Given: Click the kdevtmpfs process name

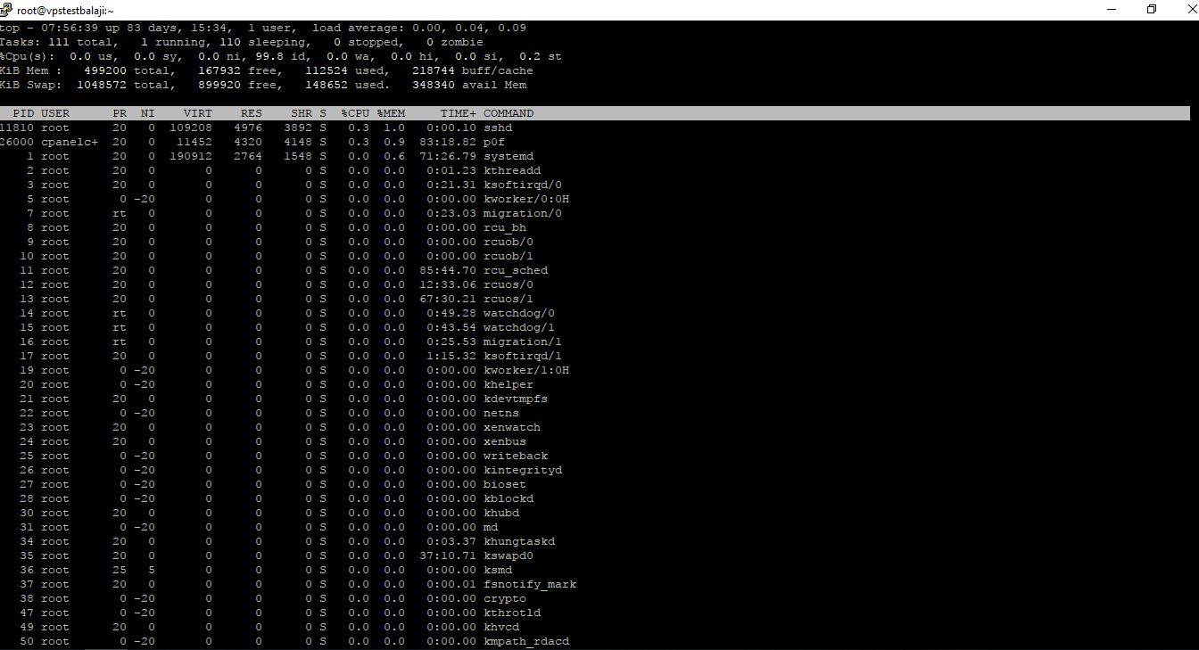Looking at the screenshot, I should 516,399.
